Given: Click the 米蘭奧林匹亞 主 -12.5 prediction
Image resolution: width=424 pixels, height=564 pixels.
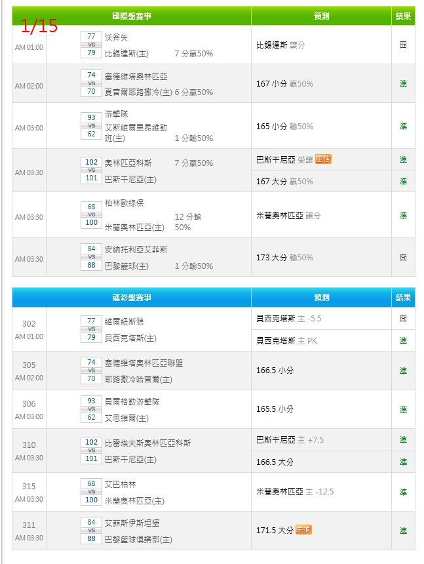Looking at the screenshot, I should 295,492.
